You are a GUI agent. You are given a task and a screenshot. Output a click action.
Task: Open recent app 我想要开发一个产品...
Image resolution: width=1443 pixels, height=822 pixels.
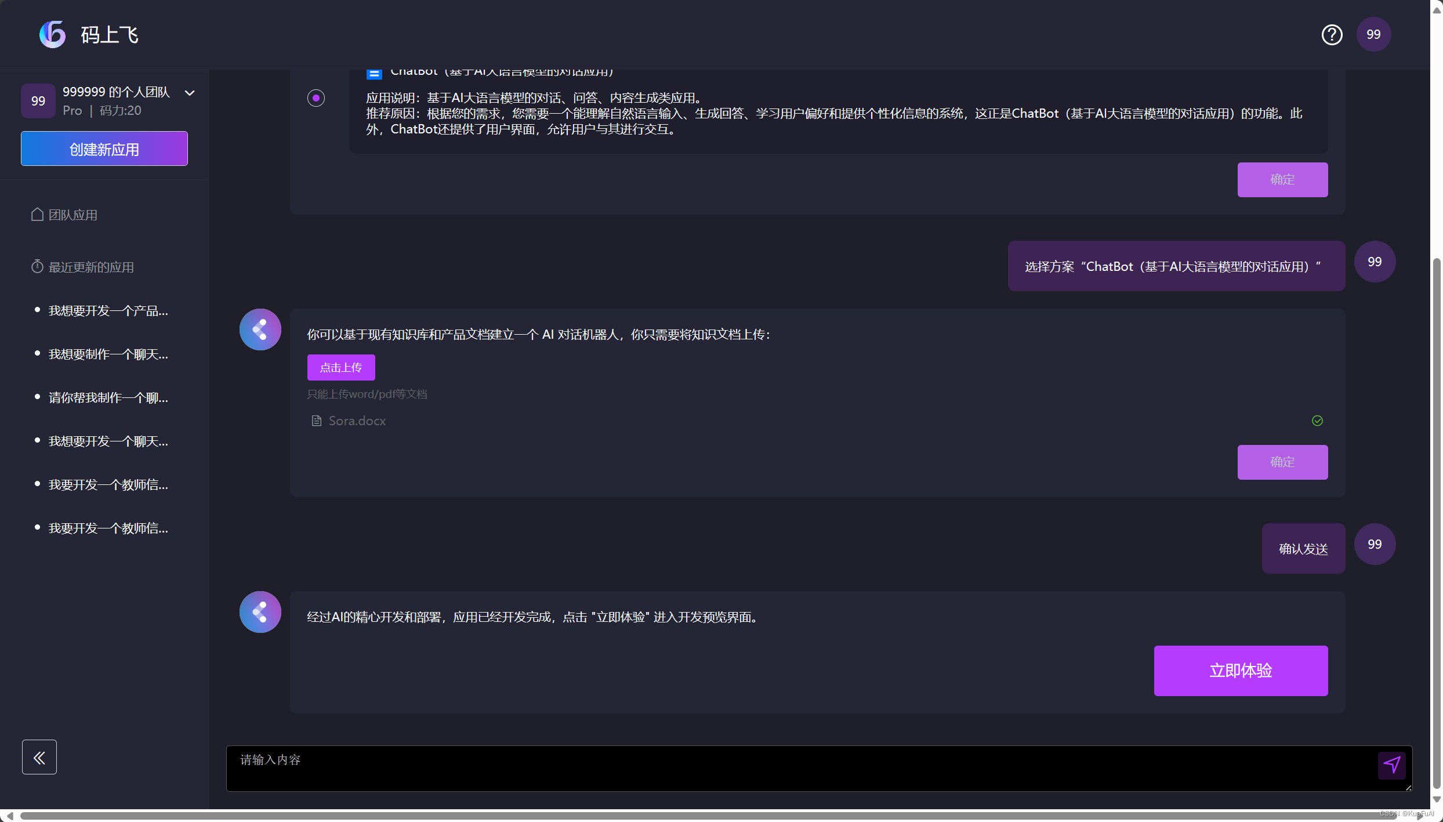coord(108,311)
